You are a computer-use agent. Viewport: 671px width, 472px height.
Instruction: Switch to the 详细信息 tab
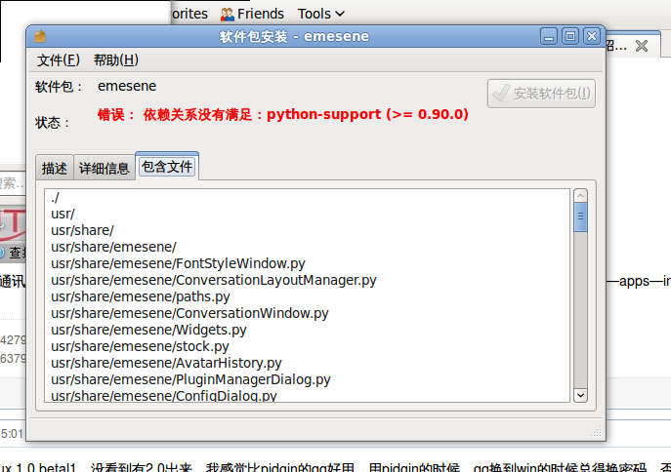click(x=104, y=169)
